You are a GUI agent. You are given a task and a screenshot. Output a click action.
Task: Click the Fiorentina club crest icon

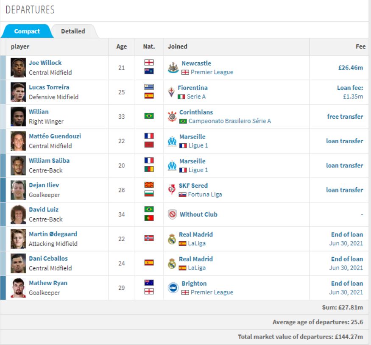click(x=171, y=92)
